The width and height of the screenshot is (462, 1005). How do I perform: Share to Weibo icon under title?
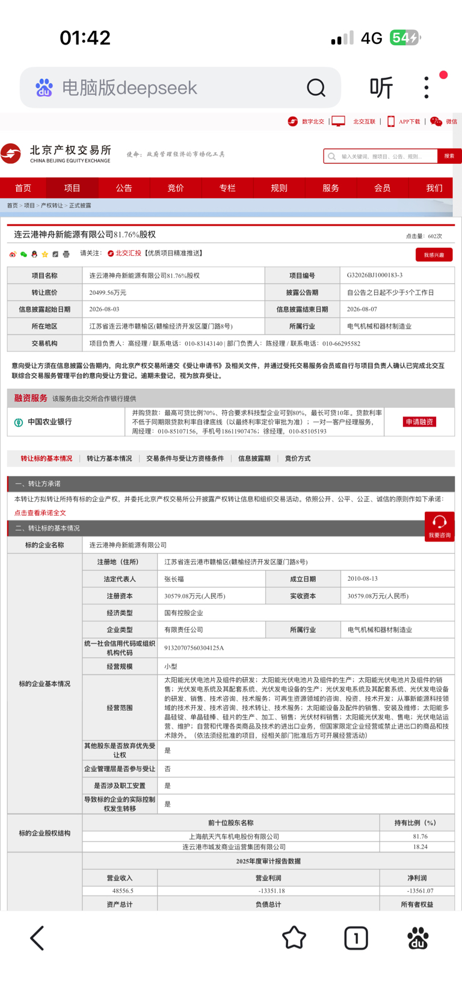(13, 255)
